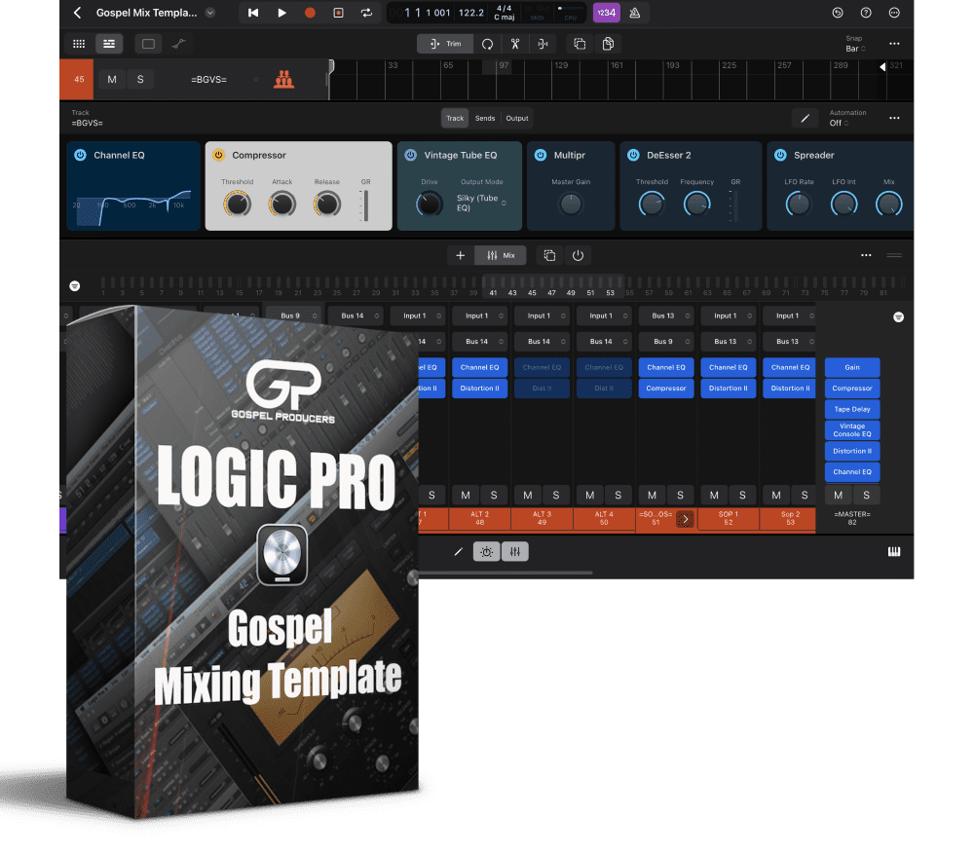Bypass the Channel EQ plugin power button

point(80,155)
